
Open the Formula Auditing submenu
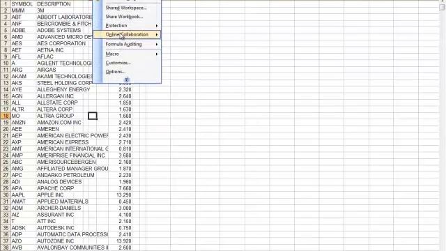coord(127,44)
